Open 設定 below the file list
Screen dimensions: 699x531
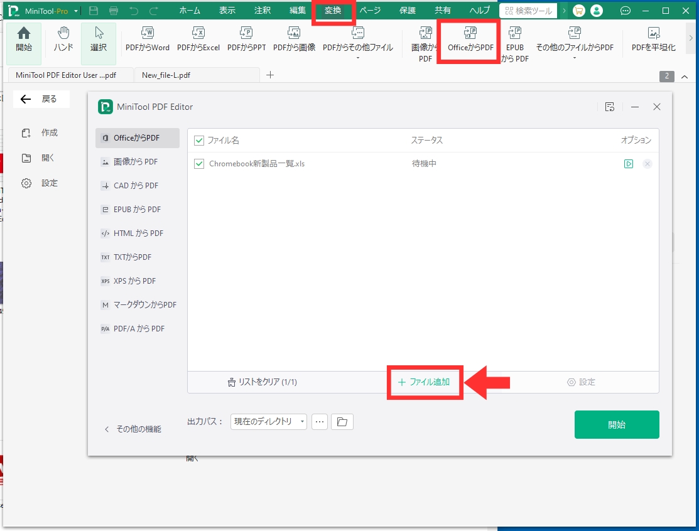tap(581, 382)
